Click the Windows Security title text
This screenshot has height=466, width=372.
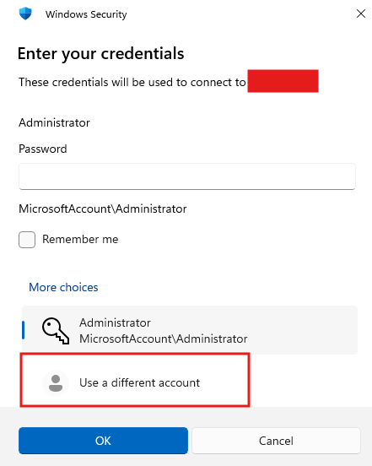[86, 14]
